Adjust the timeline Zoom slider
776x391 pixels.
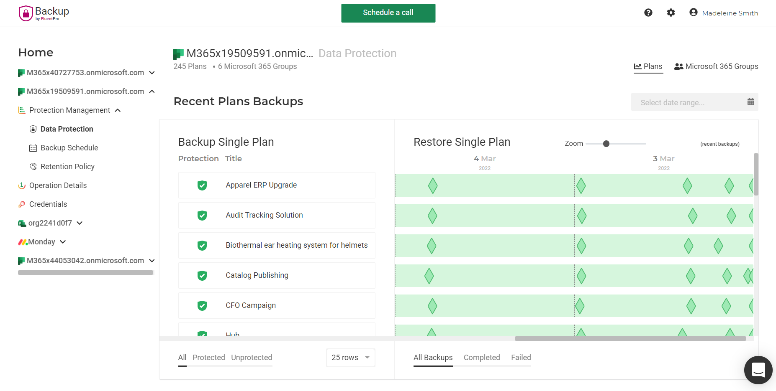(606, 143)
